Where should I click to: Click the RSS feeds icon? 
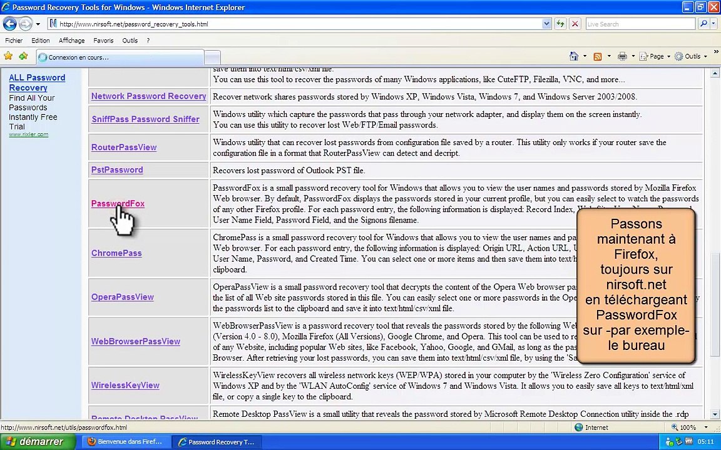[x=598, y=56]
